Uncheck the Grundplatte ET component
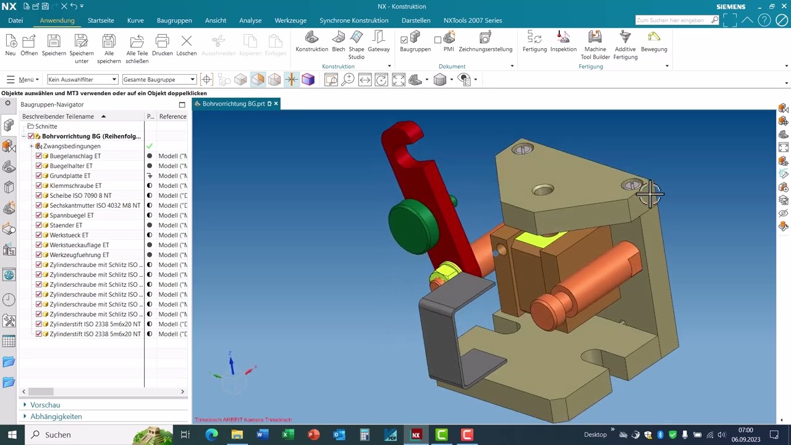 pos(39,176)
